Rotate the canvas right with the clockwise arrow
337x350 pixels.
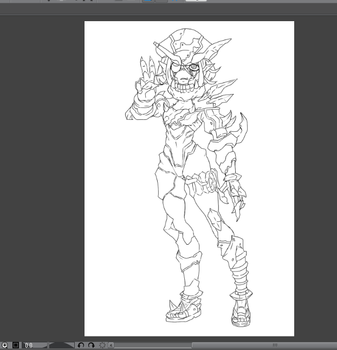point(91,345)
